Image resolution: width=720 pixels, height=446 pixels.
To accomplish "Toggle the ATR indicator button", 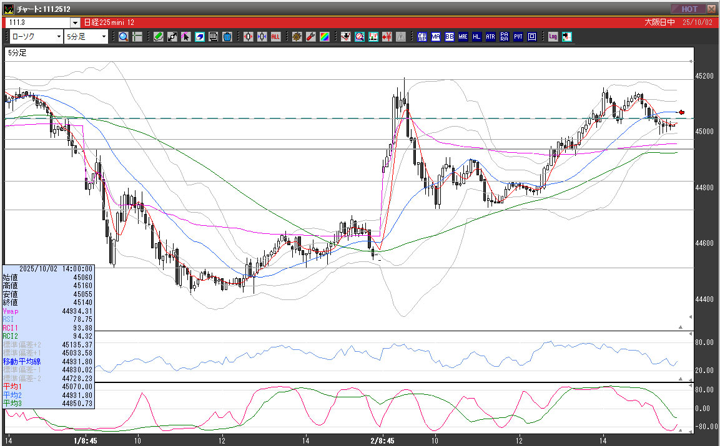I will (x=490, y=37).
